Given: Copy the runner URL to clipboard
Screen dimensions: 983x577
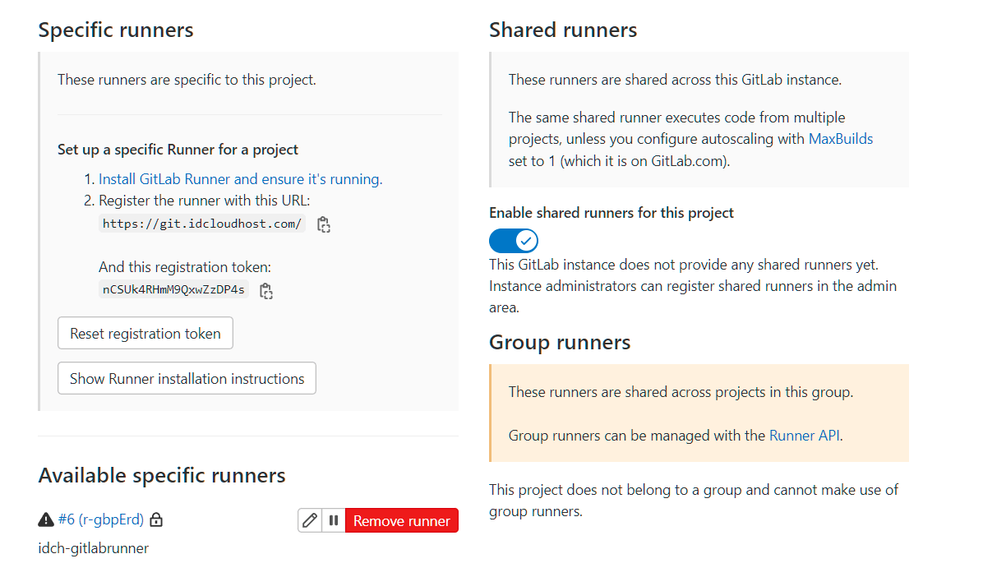Looking at the screenshot, I should (x=324, y=224).
